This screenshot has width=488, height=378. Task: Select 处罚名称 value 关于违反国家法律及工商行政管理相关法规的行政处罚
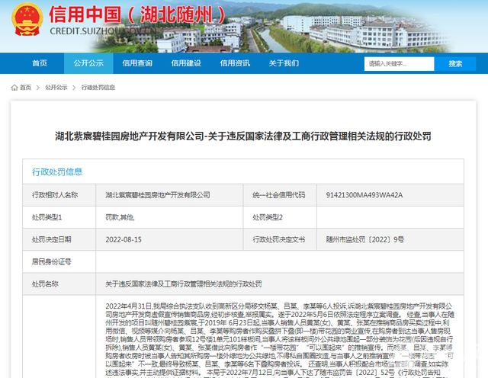pos(280,284)
